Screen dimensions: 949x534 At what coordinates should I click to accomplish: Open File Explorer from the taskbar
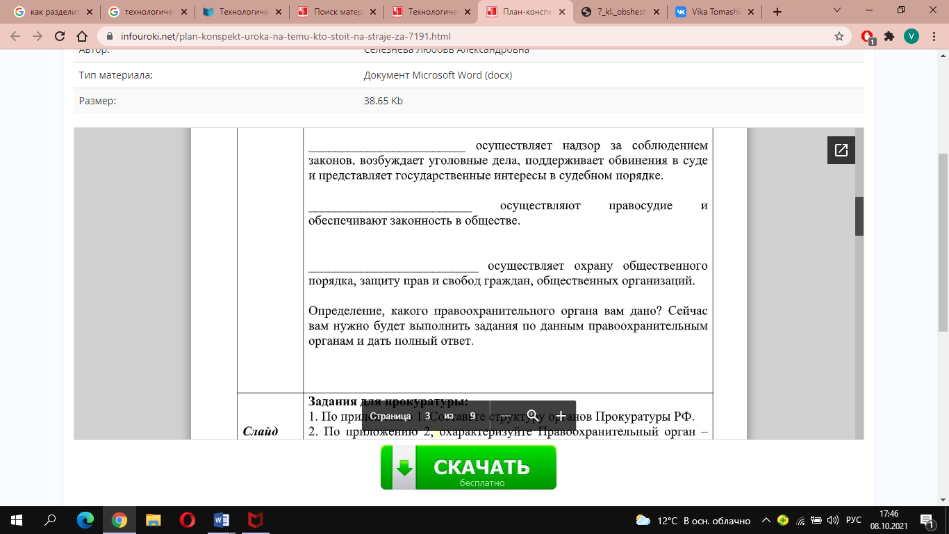point(154,520)
